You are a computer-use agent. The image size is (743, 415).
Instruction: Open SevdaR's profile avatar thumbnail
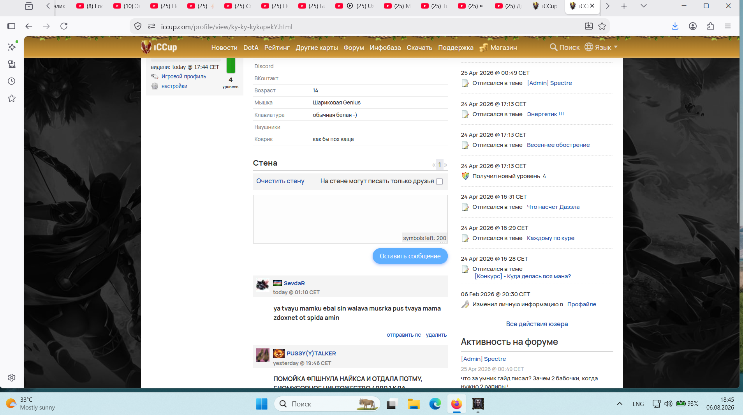coord(262,285)
